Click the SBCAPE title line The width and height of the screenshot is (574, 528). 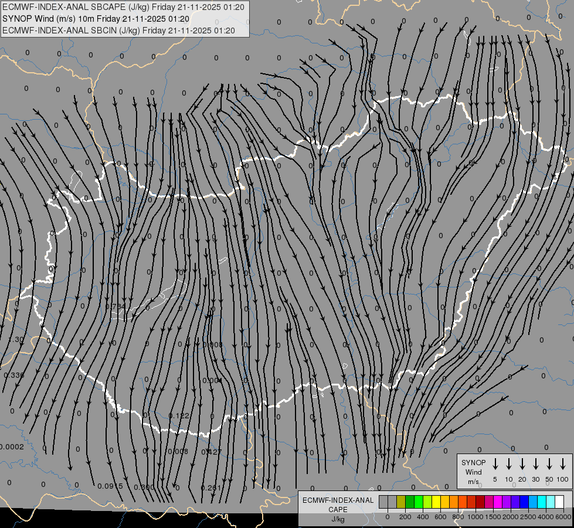(x=123, y=7)
